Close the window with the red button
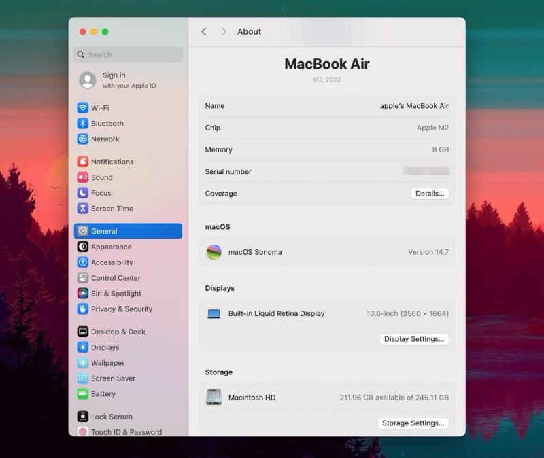 pos(82,32)
